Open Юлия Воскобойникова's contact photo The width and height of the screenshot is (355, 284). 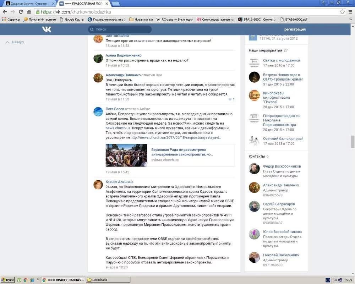click(254, 234)
